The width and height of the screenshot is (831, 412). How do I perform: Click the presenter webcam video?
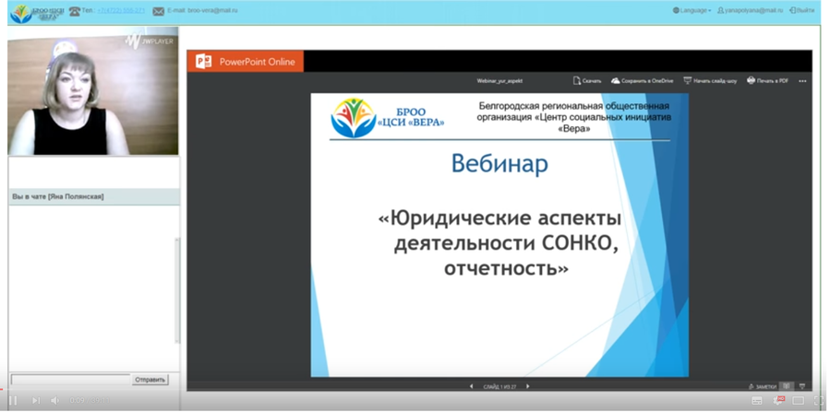pos(92,91)
